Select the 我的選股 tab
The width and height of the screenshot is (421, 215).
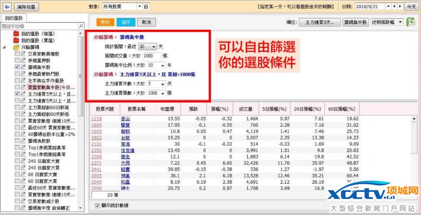(x=13, y=18)
